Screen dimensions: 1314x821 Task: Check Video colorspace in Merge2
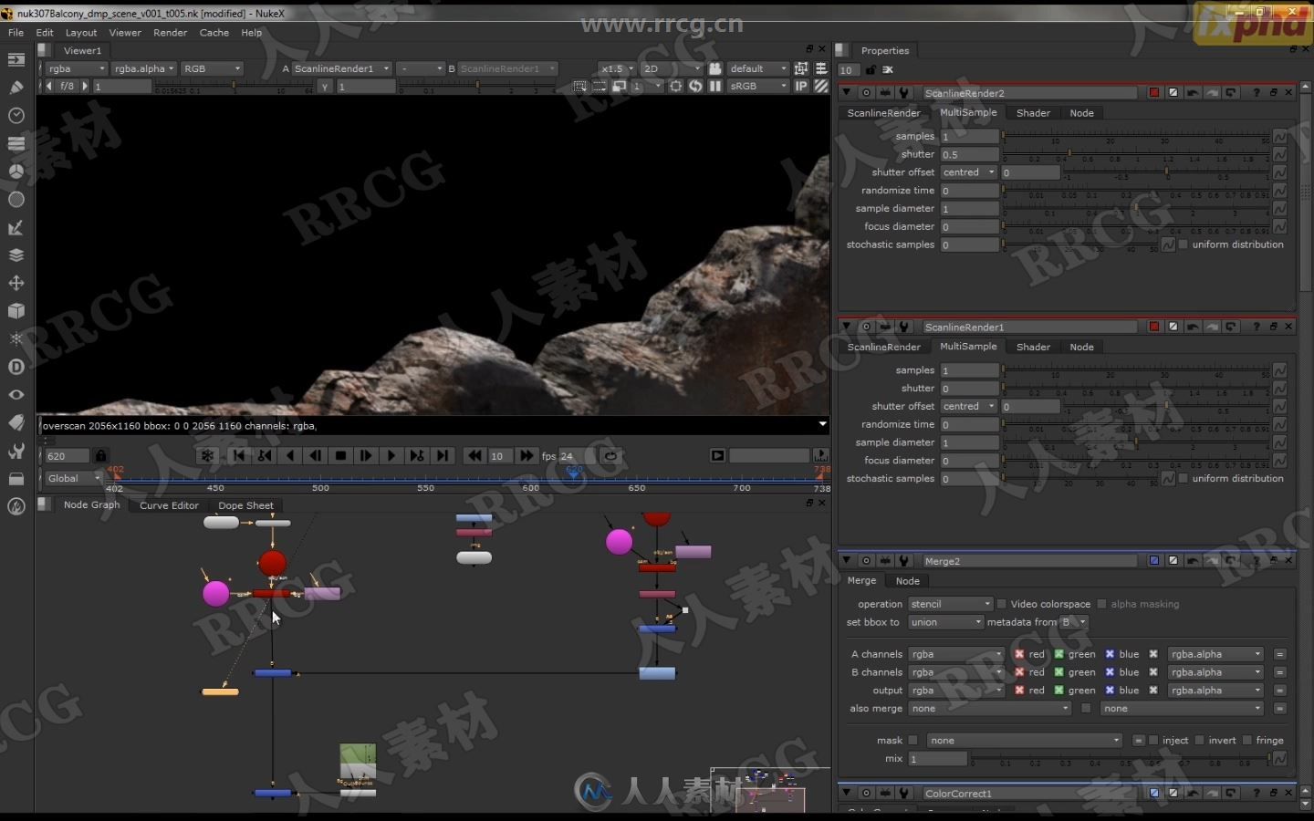(1002, 604)
